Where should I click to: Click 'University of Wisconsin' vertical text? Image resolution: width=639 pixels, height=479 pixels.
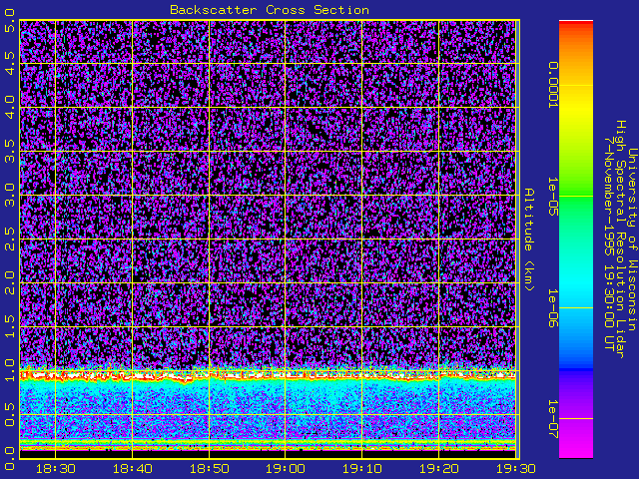632,239
